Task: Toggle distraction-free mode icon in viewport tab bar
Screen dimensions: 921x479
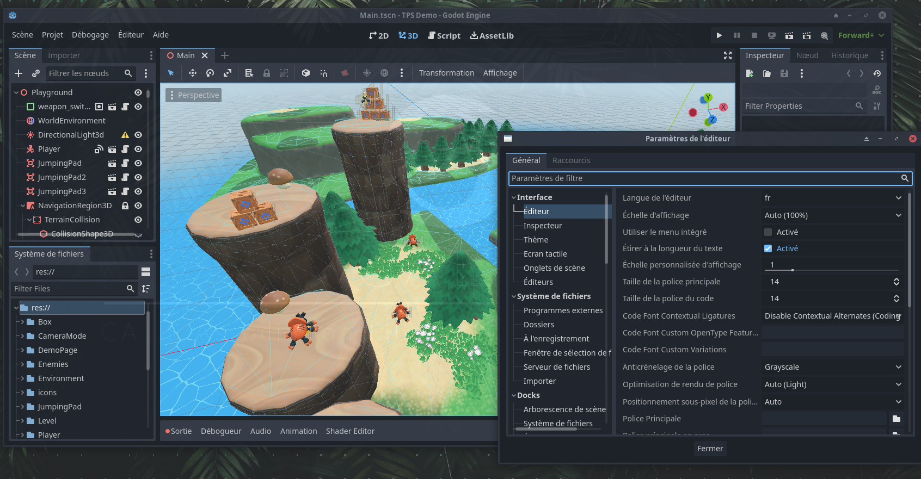Action: coord(727,55)
